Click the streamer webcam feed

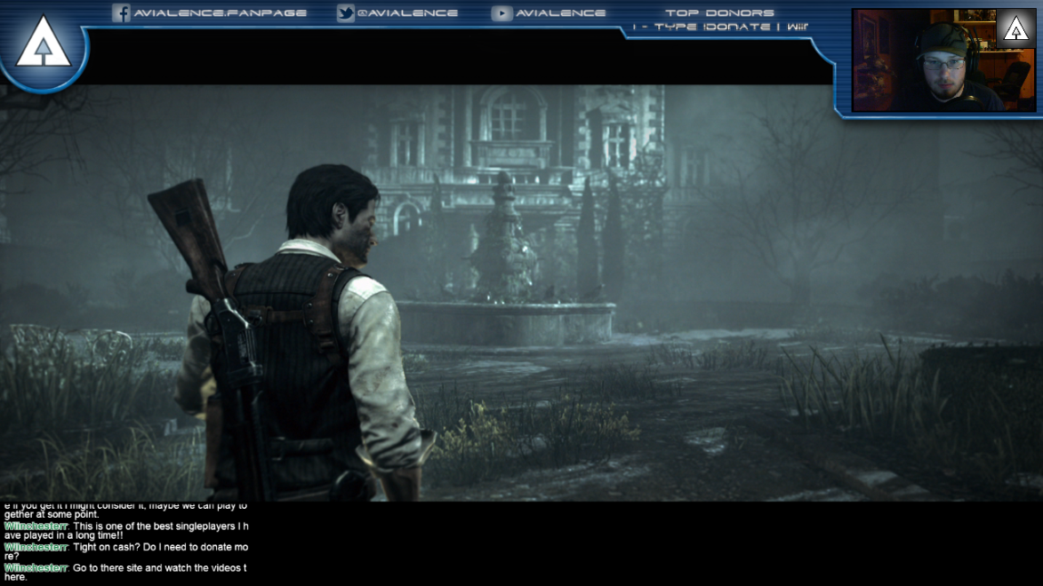944,59
